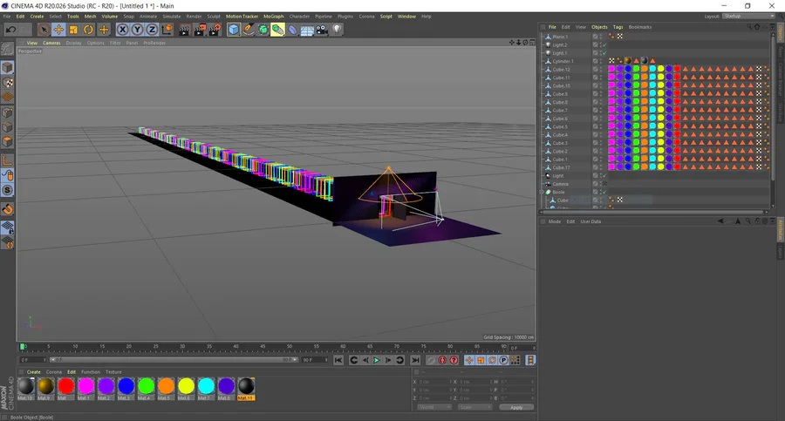Toggle visibility dots for Cylinder.1
The image size is (785, 421).
601,61
